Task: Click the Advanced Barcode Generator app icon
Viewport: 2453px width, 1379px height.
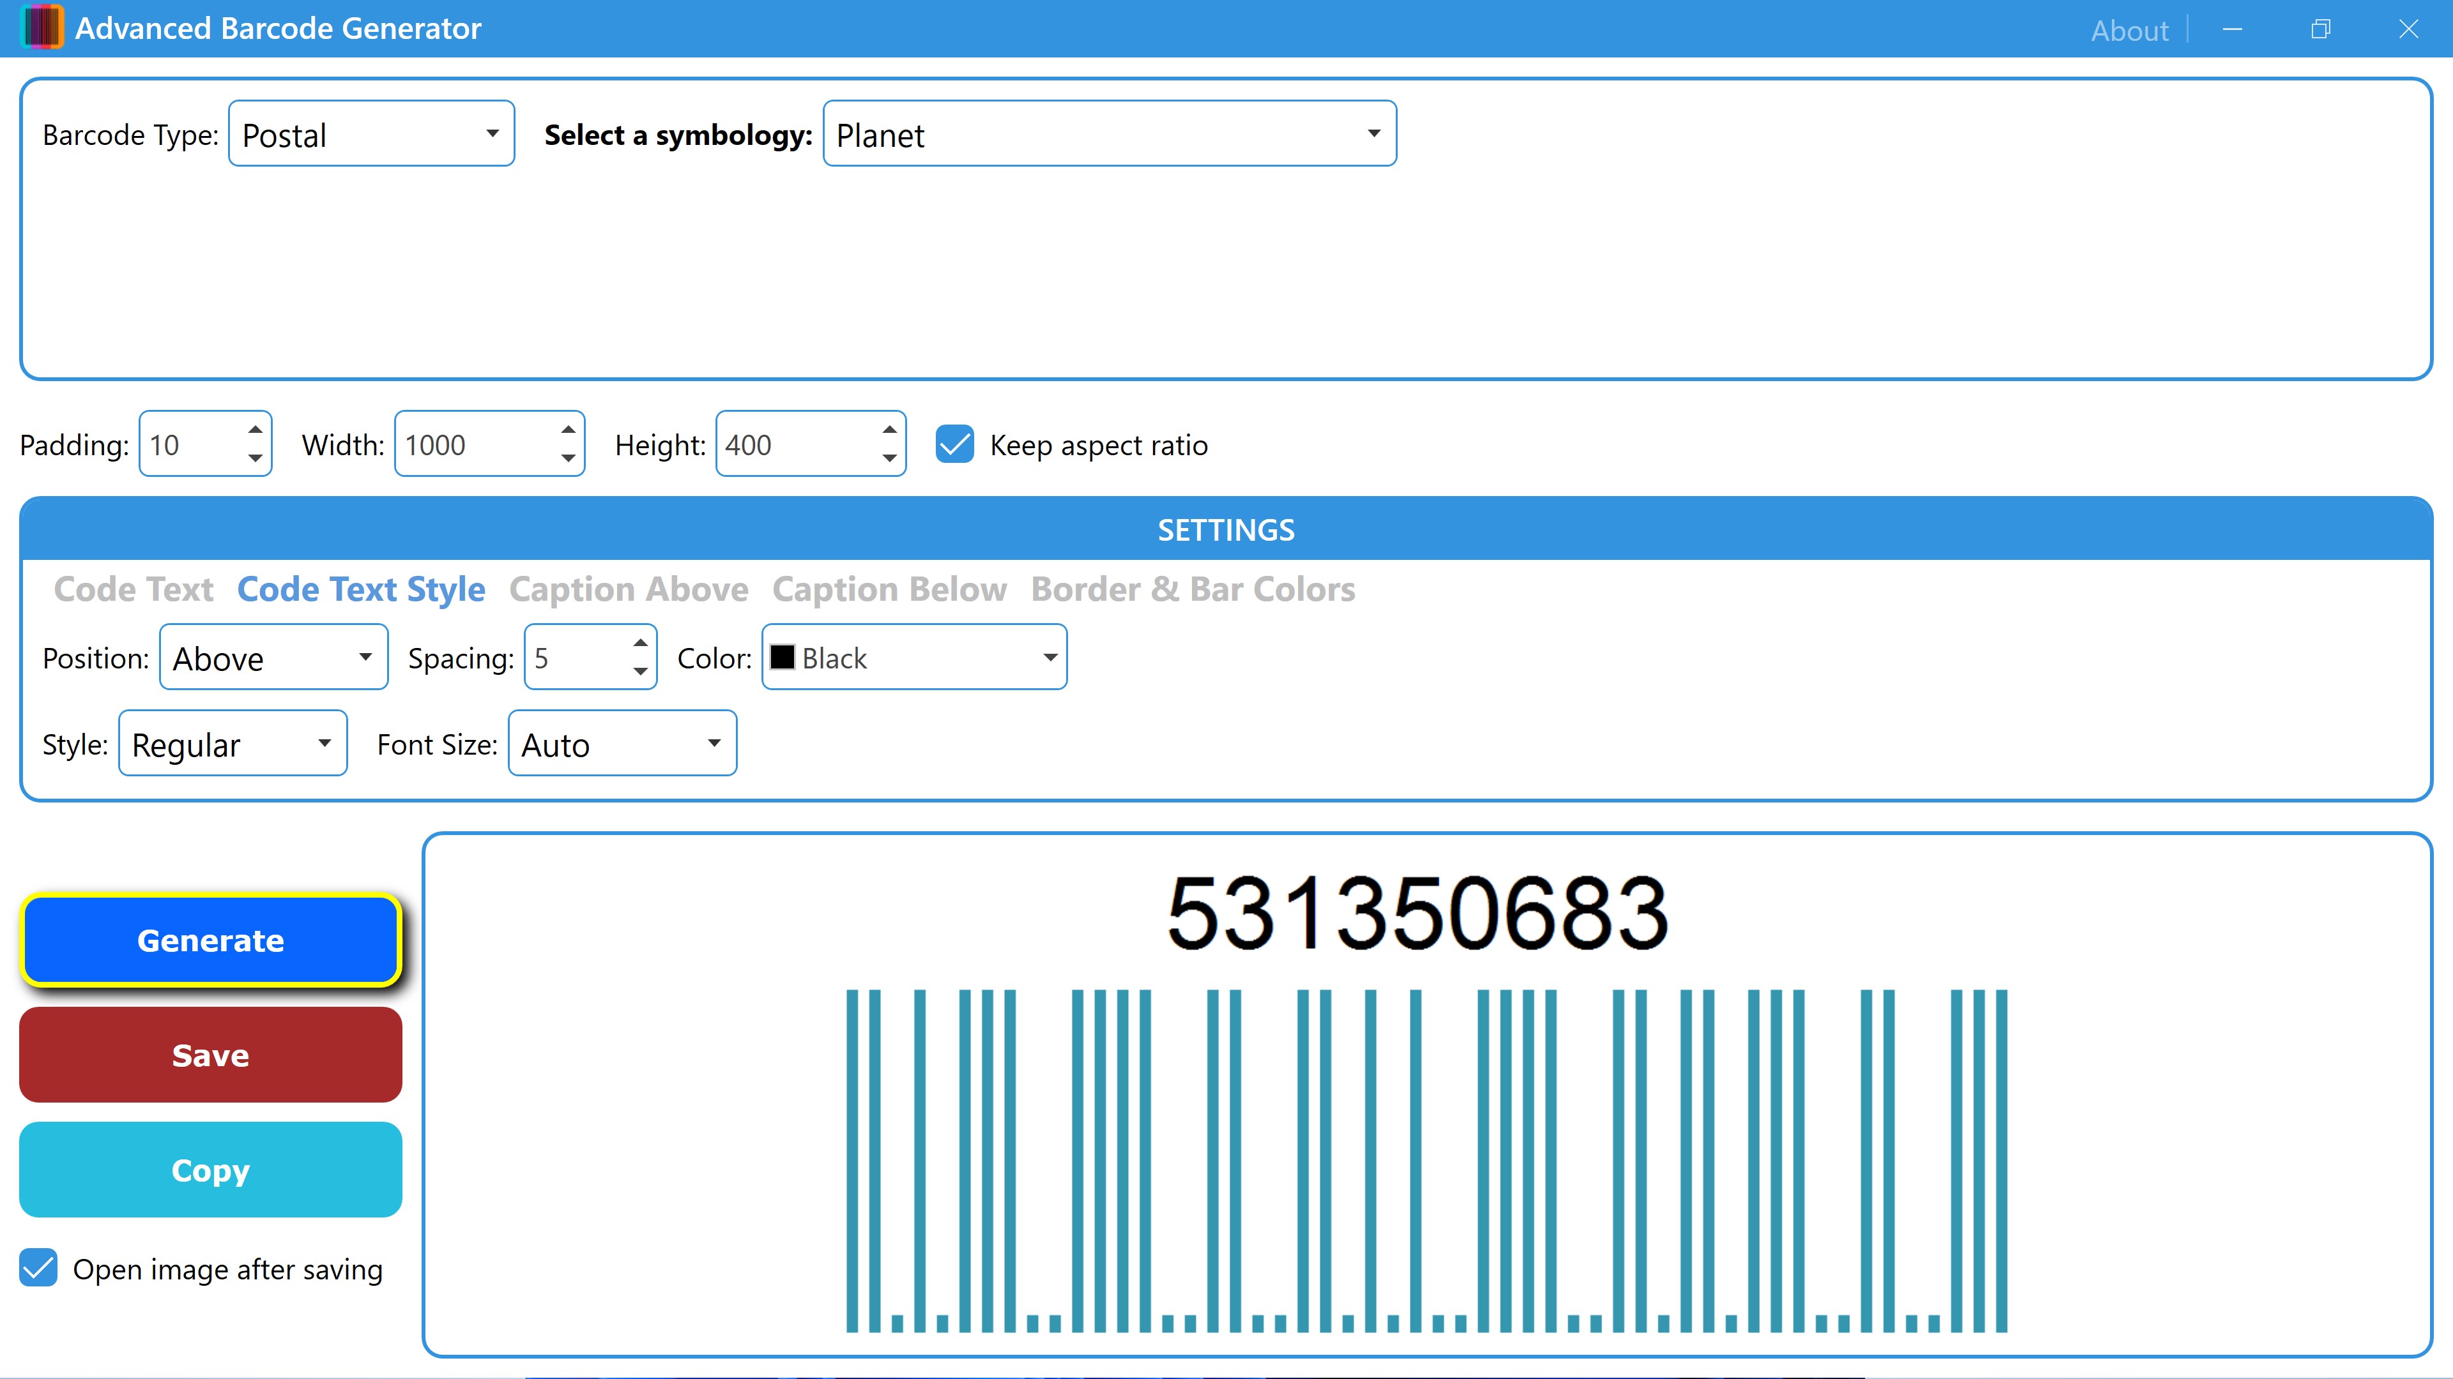Action: click(42, 27)
